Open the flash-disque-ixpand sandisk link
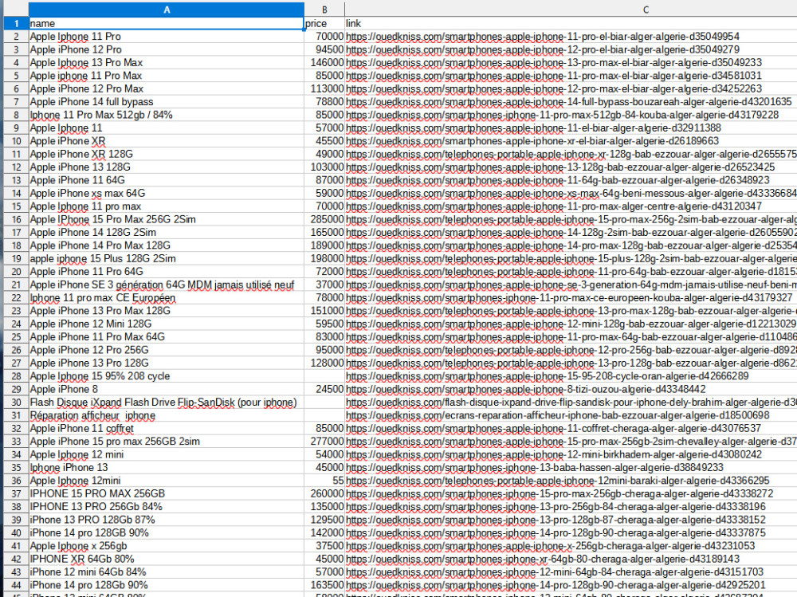This screenshot has width=797, height=597. 571,403
